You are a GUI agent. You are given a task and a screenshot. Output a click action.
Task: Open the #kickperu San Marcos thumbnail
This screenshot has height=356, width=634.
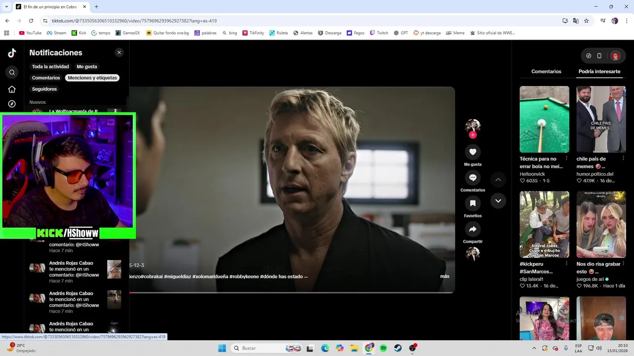pyautogui.click(x=544, y=224)
